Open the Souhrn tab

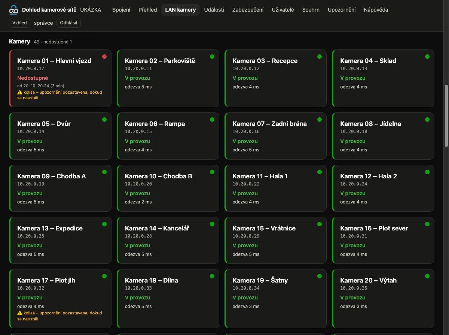[311, 10]
